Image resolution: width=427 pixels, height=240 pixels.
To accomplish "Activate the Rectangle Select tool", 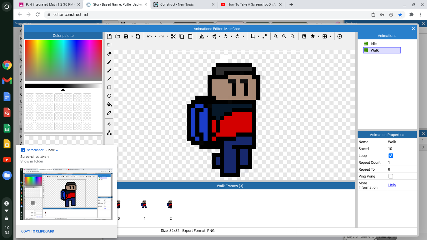I will point(109,45).
